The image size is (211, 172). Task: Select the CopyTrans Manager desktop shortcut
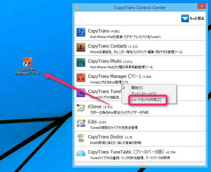click(x=28, y=66)
